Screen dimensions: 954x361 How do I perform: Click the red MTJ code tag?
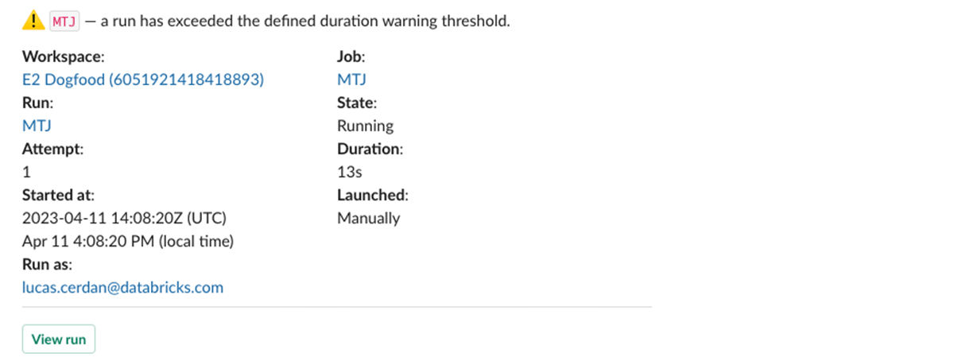click(64, 21)
